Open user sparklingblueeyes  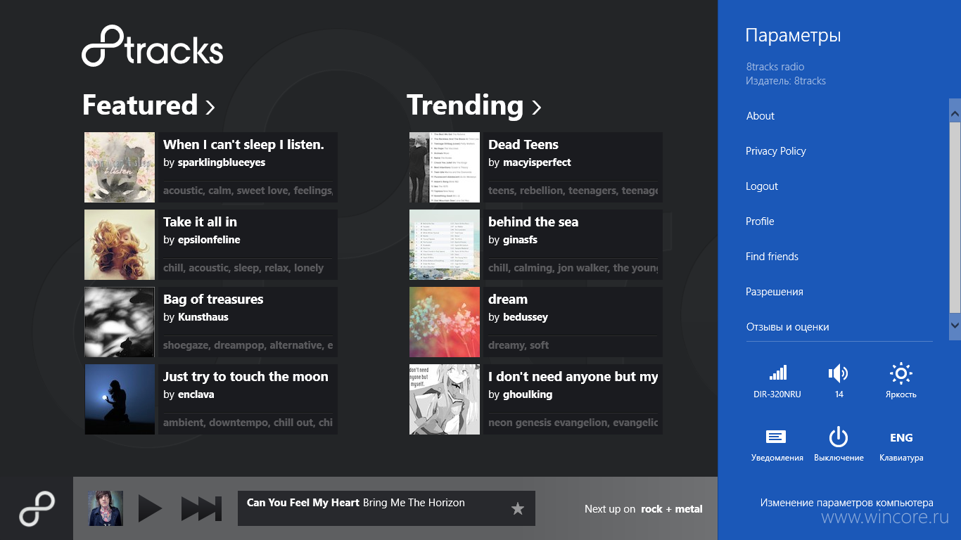(222, 162)
